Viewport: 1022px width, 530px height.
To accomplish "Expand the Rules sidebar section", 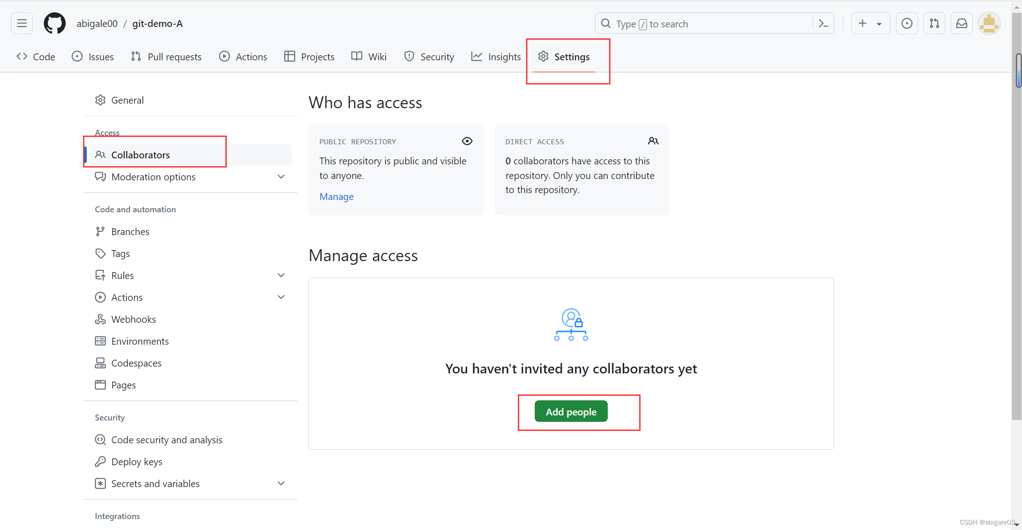I will (281, 275).
